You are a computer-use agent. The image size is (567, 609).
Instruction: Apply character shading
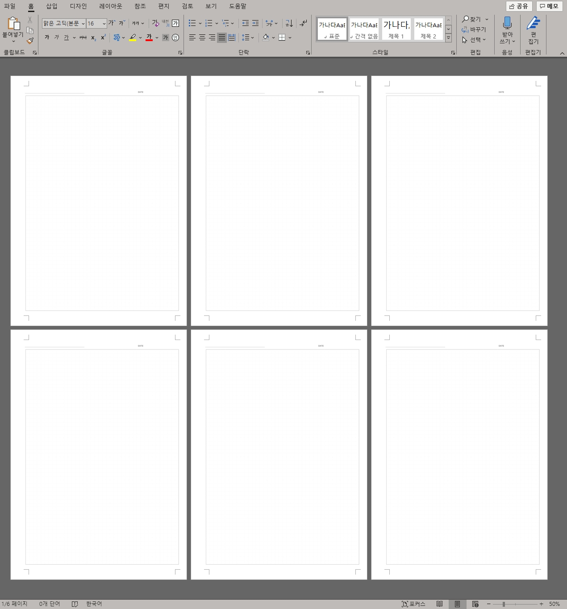click(x=166, y=38)
